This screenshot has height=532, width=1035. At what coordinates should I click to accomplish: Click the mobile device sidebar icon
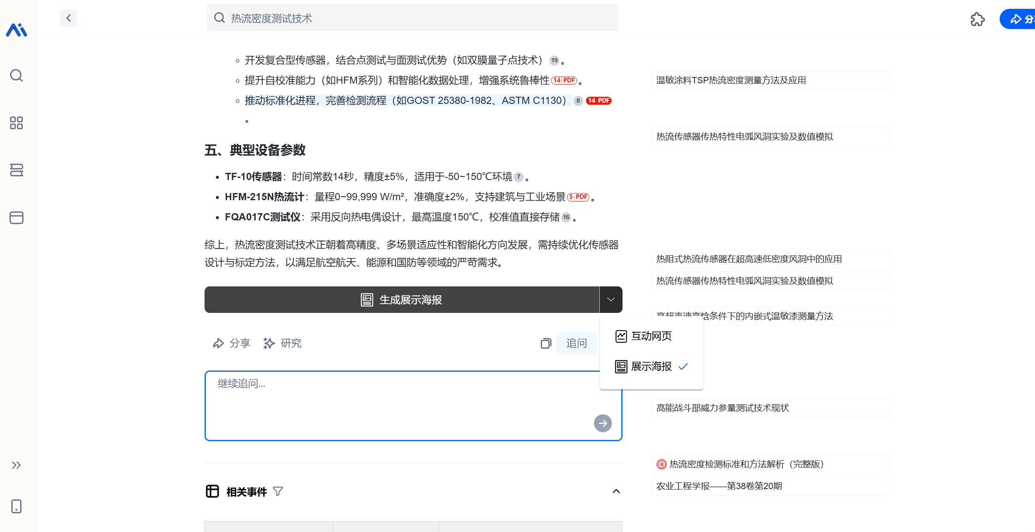[16, 506]
